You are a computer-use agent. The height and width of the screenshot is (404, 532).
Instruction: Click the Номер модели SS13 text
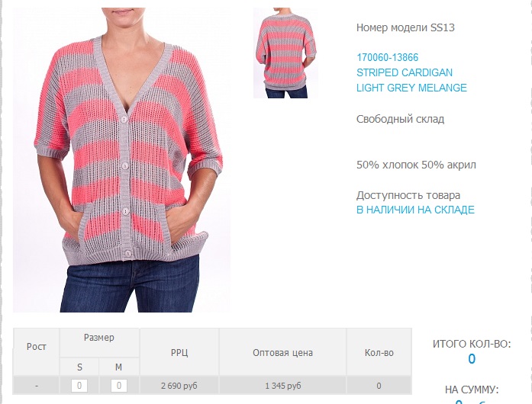[405, 27]
